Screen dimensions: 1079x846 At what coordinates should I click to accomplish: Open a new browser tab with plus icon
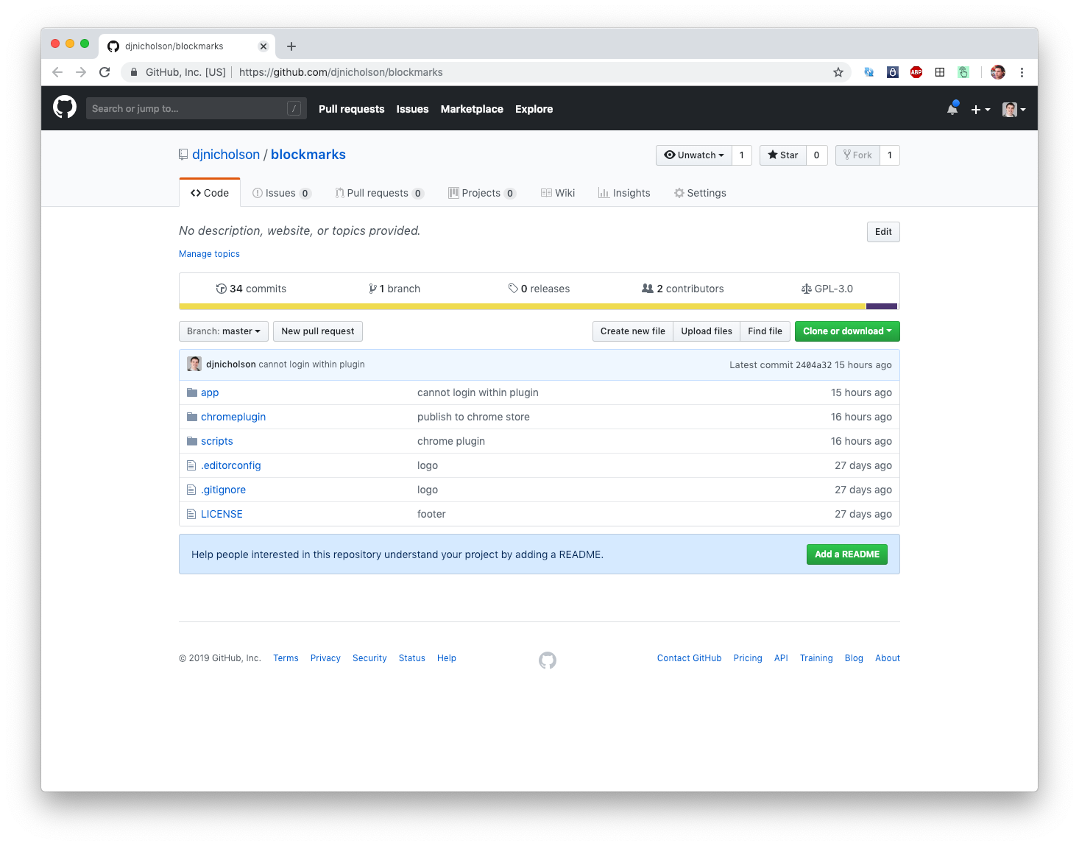point(291,46)
